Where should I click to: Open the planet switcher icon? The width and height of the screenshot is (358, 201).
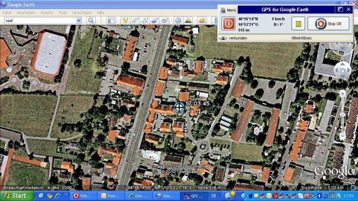201,21
